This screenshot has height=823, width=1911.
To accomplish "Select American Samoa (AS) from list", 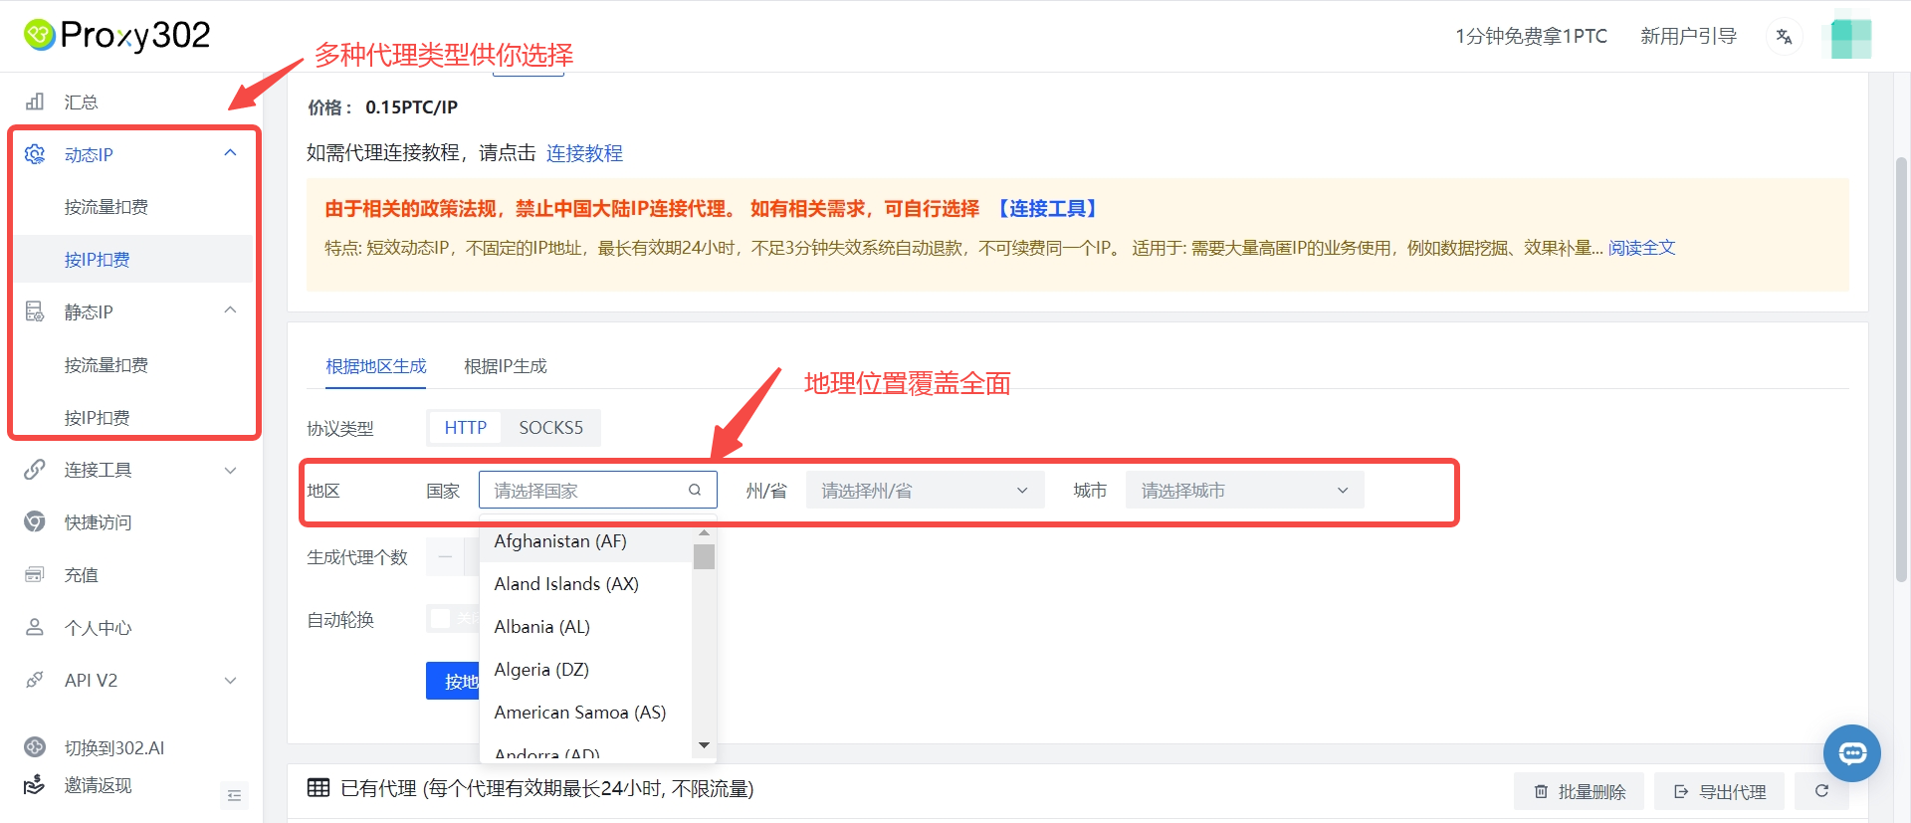I will click(585, 713).
